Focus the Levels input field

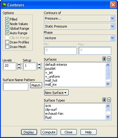point(9,66)
